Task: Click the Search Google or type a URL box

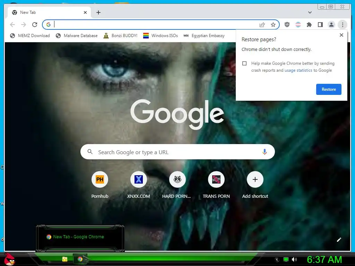Action: tap(177, 152)
